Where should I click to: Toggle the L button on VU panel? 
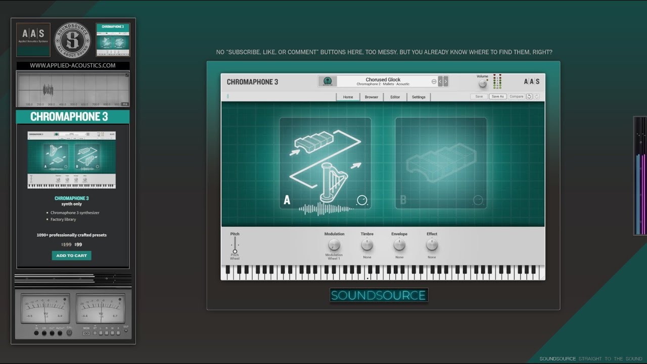(101, 333)
